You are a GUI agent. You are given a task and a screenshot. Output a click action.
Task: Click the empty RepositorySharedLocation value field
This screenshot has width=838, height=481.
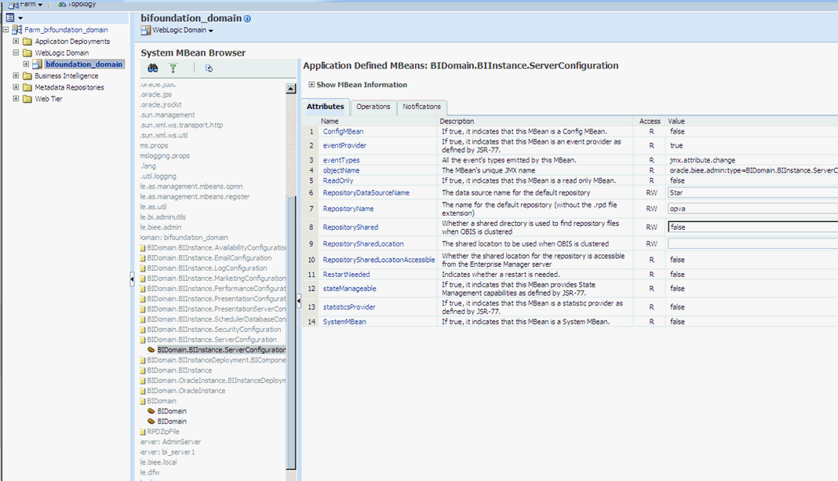tap(752, 244)
